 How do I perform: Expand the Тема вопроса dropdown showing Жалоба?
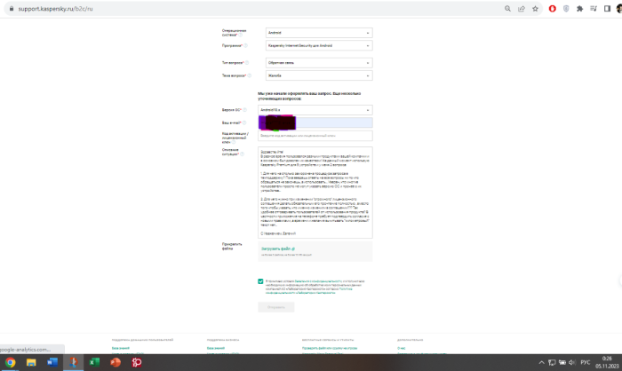coord(319,75)
